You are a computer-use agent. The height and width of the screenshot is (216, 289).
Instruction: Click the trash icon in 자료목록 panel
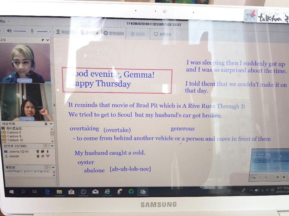pos(46,124)
